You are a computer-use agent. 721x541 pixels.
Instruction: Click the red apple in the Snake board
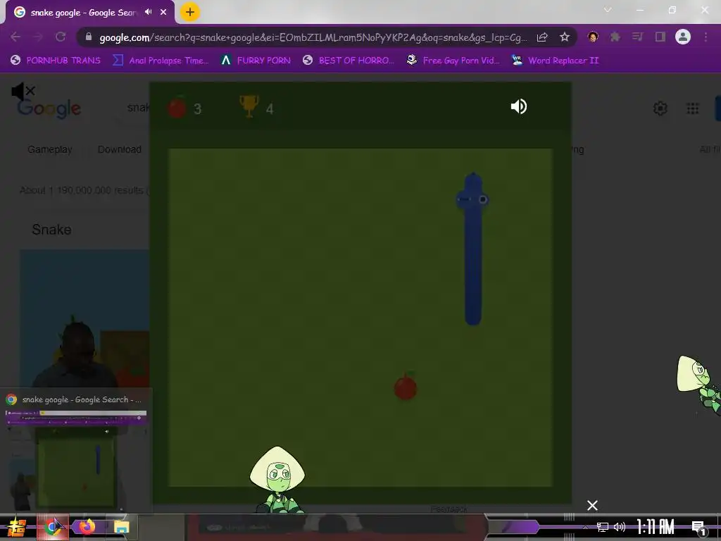coord(406,387)
